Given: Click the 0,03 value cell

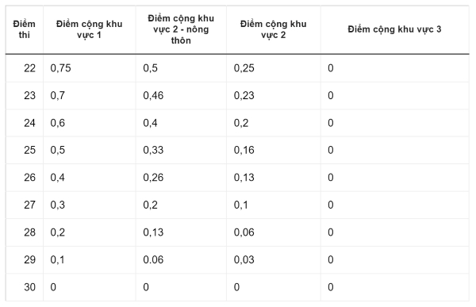Looking at the screenshot, I should [273, 259].
